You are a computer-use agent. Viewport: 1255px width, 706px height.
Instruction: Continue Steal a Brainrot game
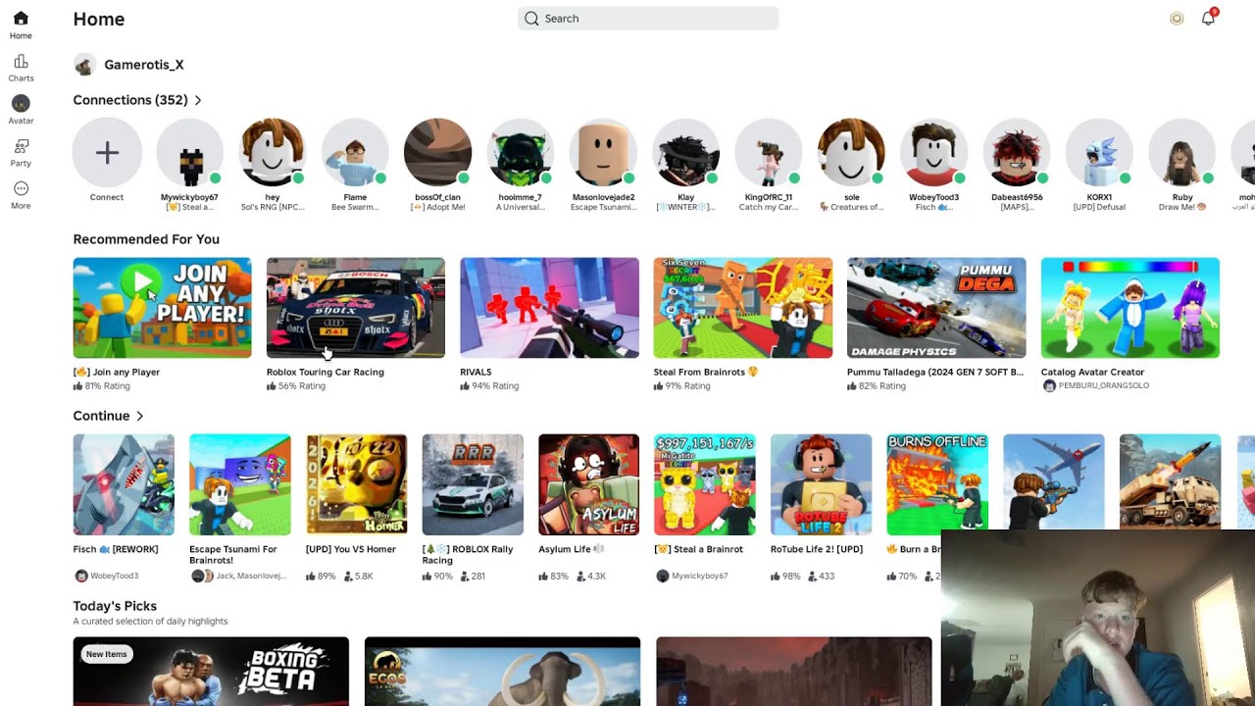[705, 485]
